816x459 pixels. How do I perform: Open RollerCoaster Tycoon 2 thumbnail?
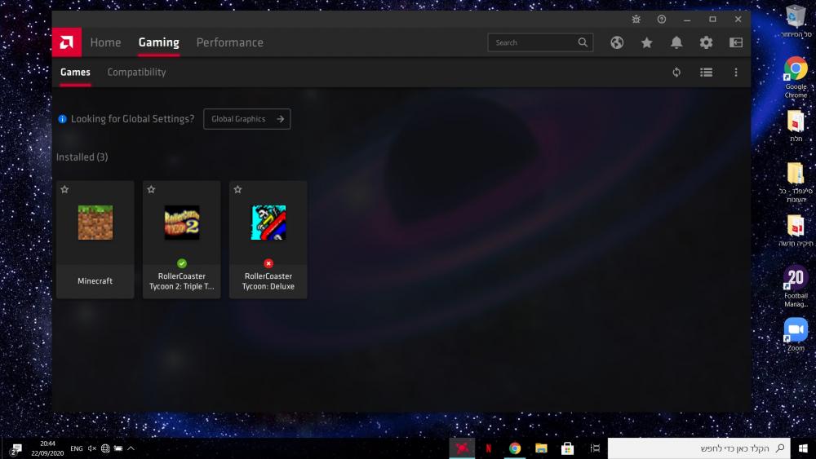[x=182, y=223]
